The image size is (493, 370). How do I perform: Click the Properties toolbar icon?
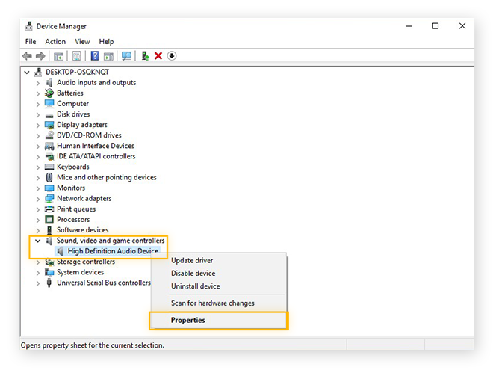(77, 56)
